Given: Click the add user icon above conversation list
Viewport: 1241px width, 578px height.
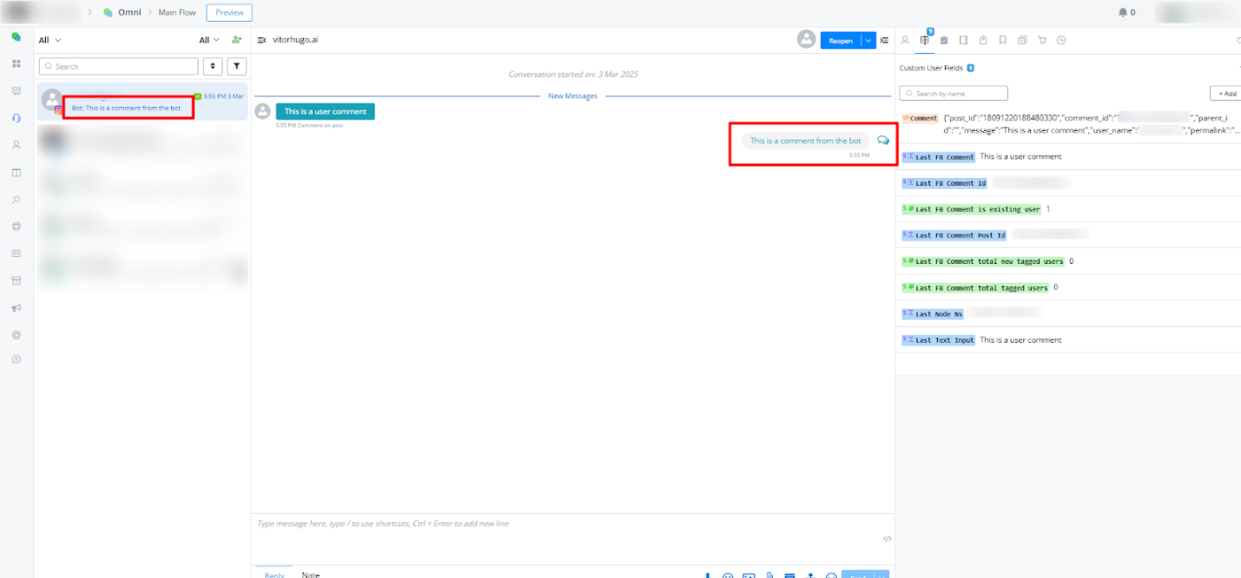Looking at the screenshot, I should click(x=237, y=40).
